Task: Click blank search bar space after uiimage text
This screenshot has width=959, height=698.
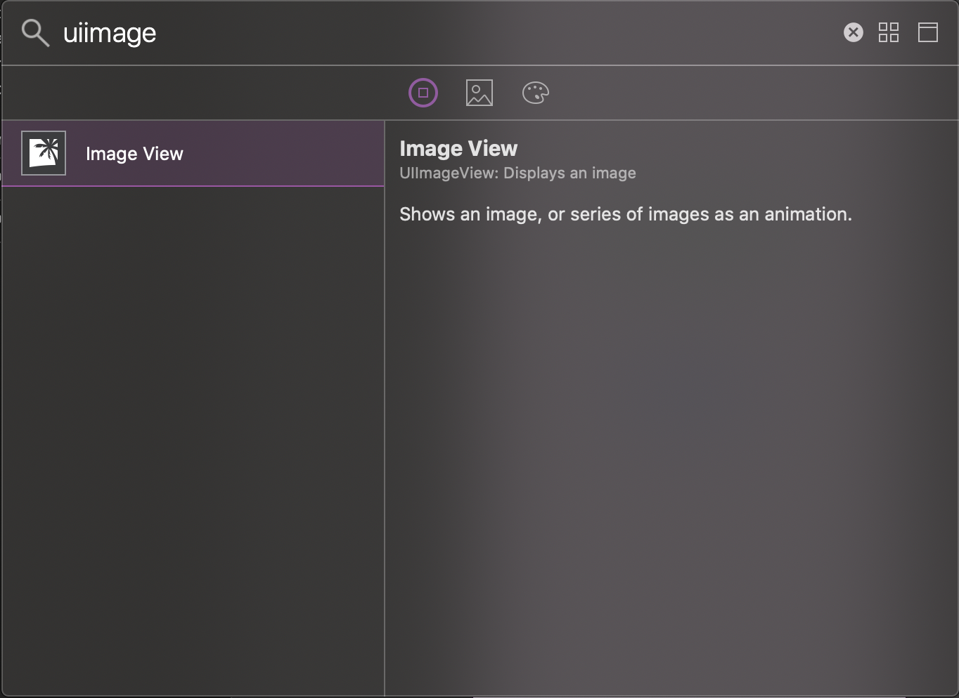Action: pos(492,33)
